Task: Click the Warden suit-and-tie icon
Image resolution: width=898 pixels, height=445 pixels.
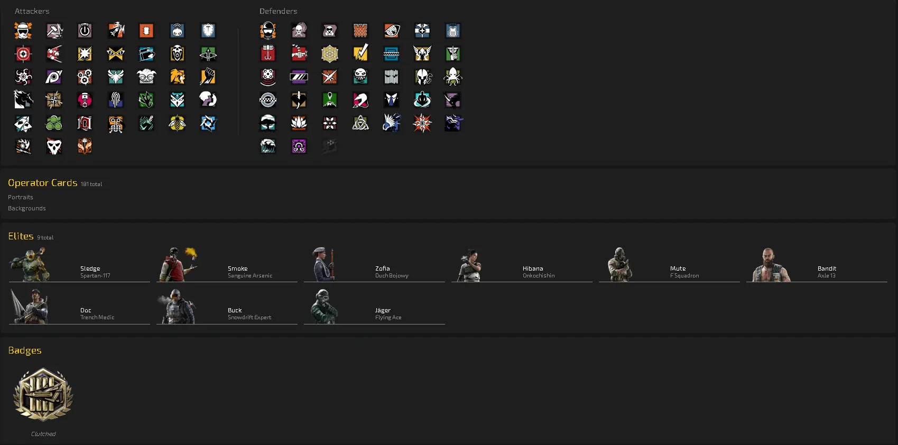Action: pos(391,100)
